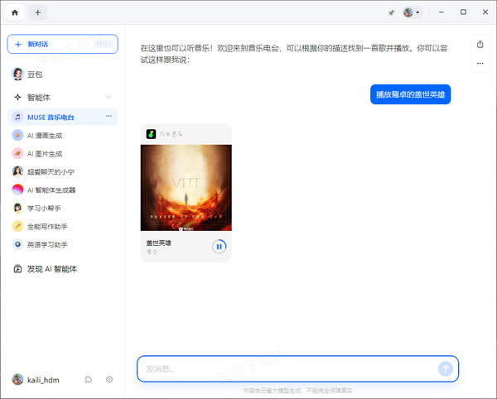The image size is (497, 399).
Task: Open the 豆包 chat
Action: (x=62, y=75)
